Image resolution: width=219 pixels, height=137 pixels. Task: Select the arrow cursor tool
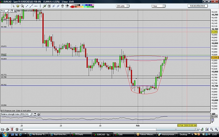13,6
